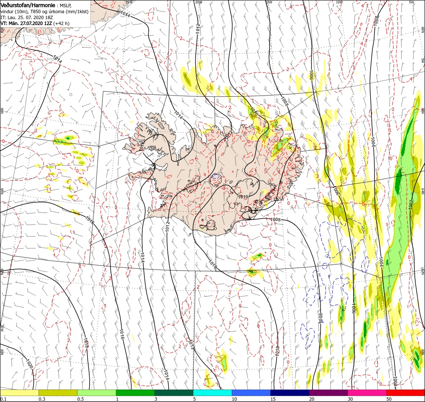
Task: Click the blue dashed '-2' isotherm label
Action: pos(327,256)
